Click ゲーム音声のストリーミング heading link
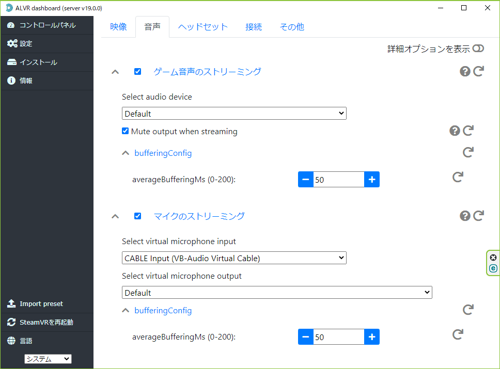The image size is (500, 369). click(207, 72)
